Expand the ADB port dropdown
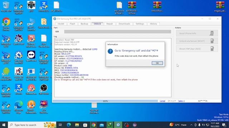Image resolution: width=229 pixels, height=128 pixels. 118,32
